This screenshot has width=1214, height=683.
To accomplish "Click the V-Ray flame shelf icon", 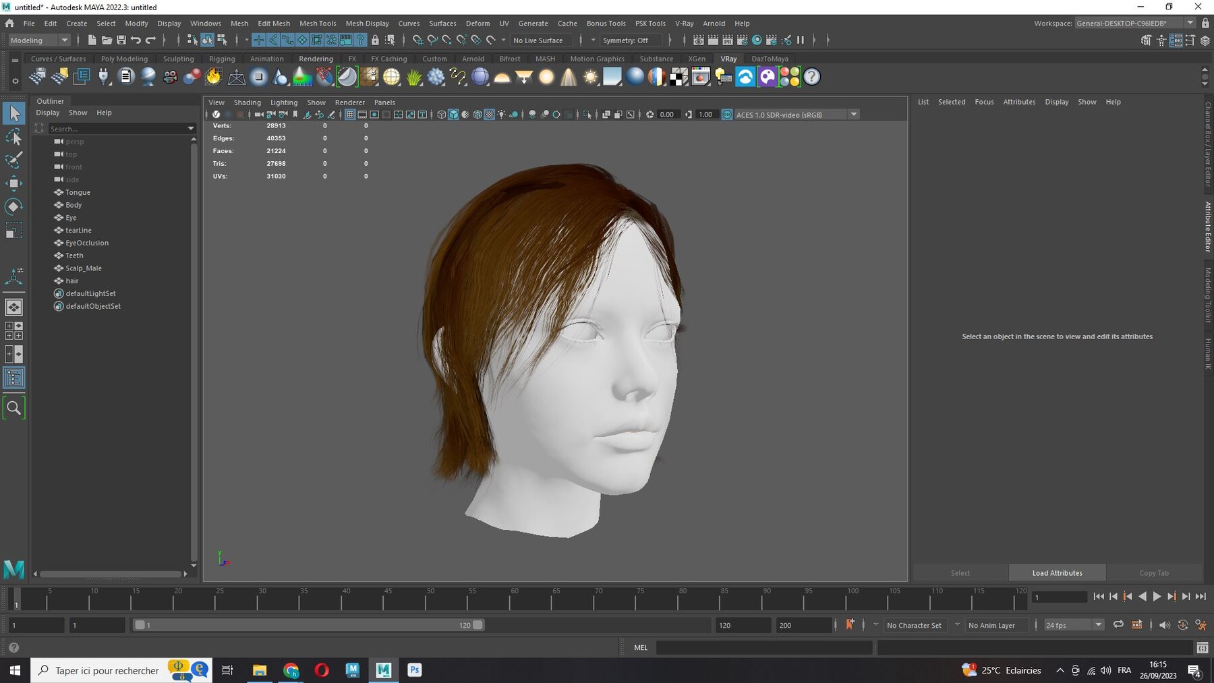I will (214, 77).
